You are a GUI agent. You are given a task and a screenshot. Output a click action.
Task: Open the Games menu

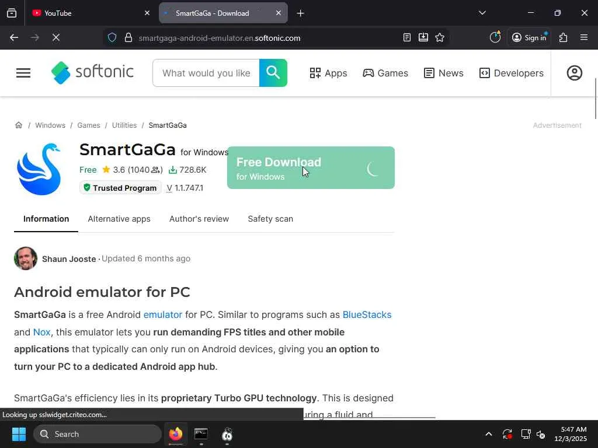click(385, 73)
